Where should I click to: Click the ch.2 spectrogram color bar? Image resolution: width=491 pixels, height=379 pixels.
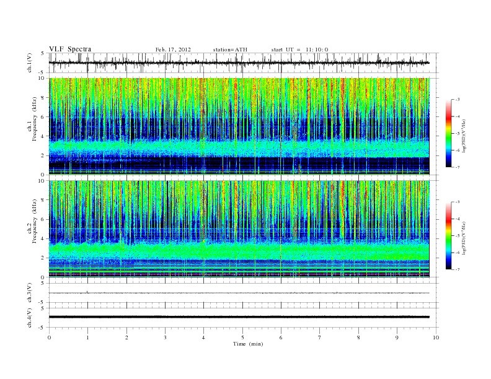tap(449, 235)
